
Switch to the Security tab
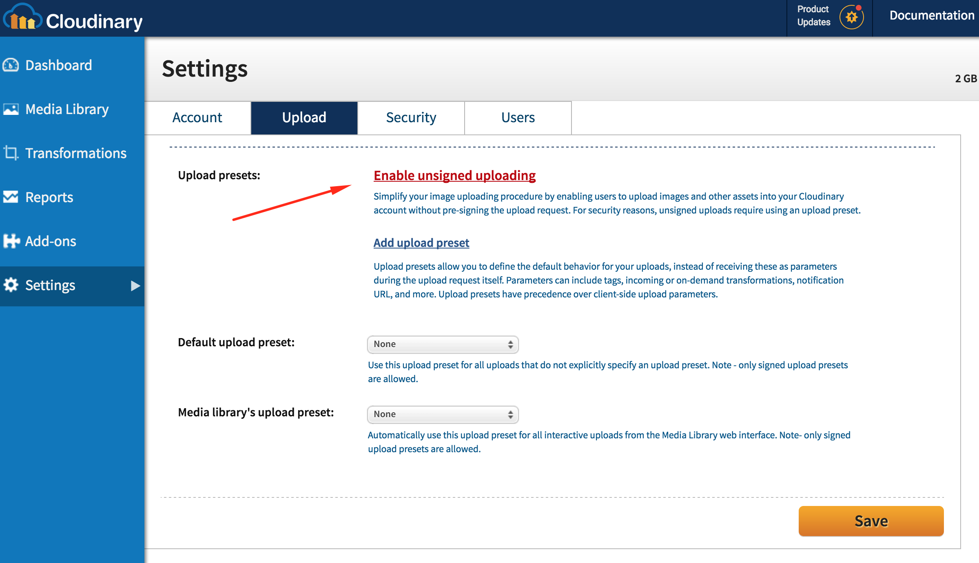[411, 118]
